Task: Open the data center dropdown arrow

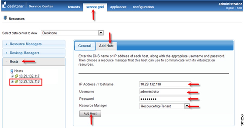Action: [x=101, y=33]
